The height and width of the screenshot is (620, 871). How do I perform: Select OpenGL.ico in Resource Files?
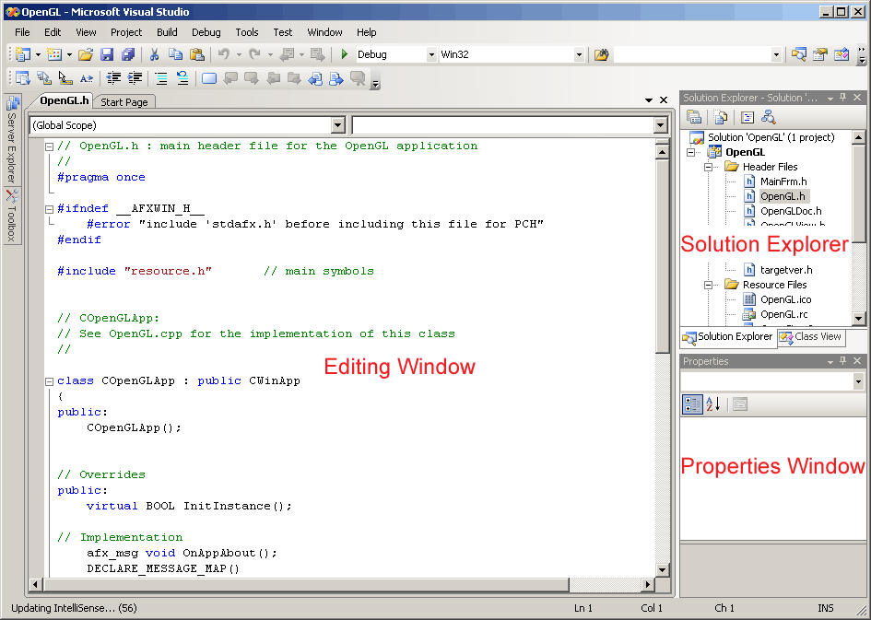[x=785, y=299]
